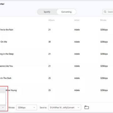Switch to the Spotify tab
The height and width of the screenshot is (113, 113).
click(47, 12)
